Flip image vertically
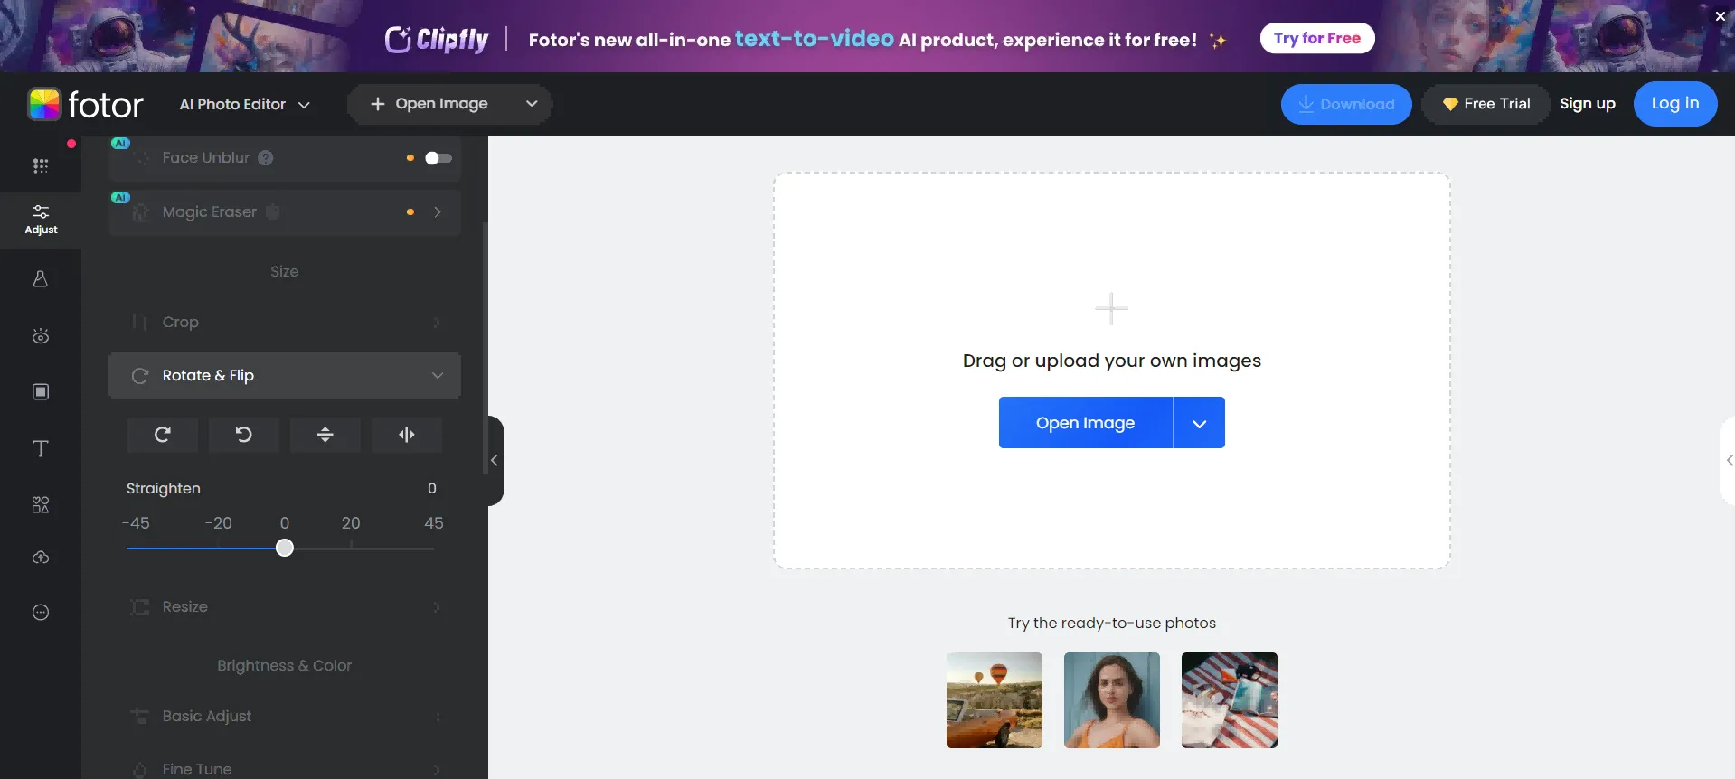The image size is (1735, 779). tap(325, 435)
